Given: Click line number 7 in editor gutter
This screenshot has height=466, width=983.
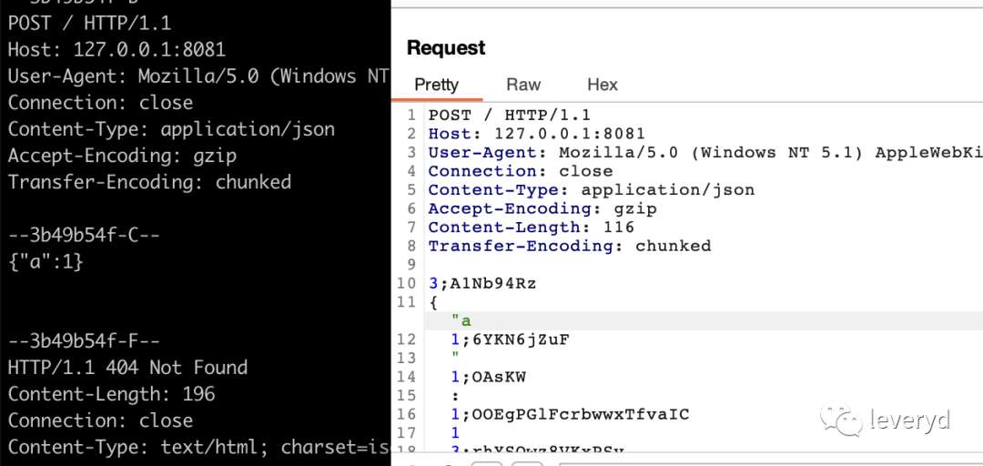Looking at the screenshot, I should coord(411,227).
